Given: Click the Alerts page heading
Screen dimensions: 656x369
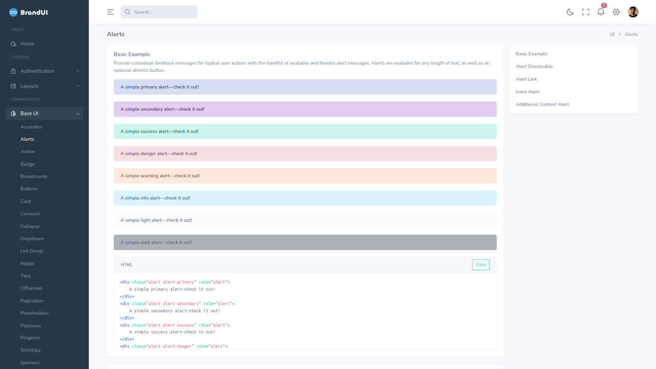Looking at the screenshot, I should pyautogui.click(x=116, y=34).
